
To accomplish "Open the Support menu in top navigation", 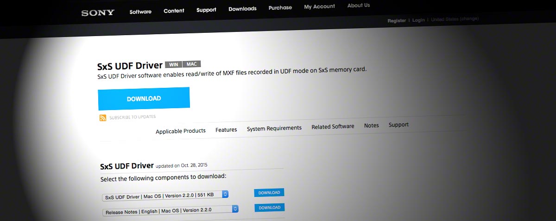I will (x=207, y=10).
